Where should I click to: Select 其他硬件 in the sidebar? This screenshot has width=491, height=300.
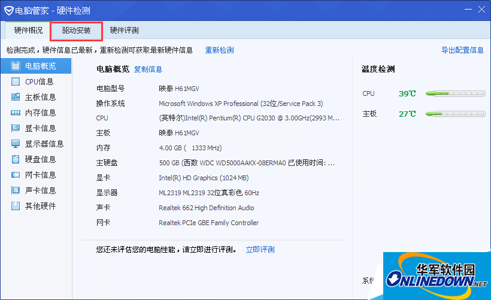tap(36, 206)
